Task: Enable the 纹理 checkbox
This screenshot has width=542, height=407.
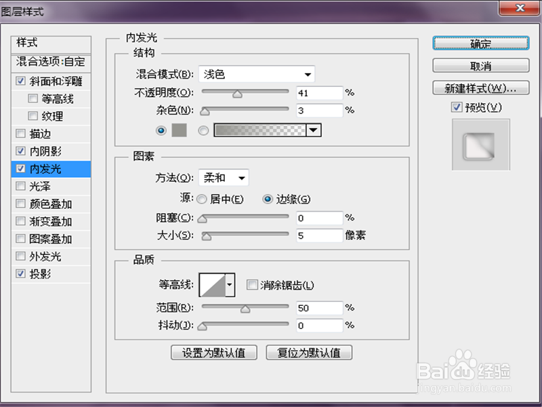Action: pyautogui.click(x=33, y=116)
